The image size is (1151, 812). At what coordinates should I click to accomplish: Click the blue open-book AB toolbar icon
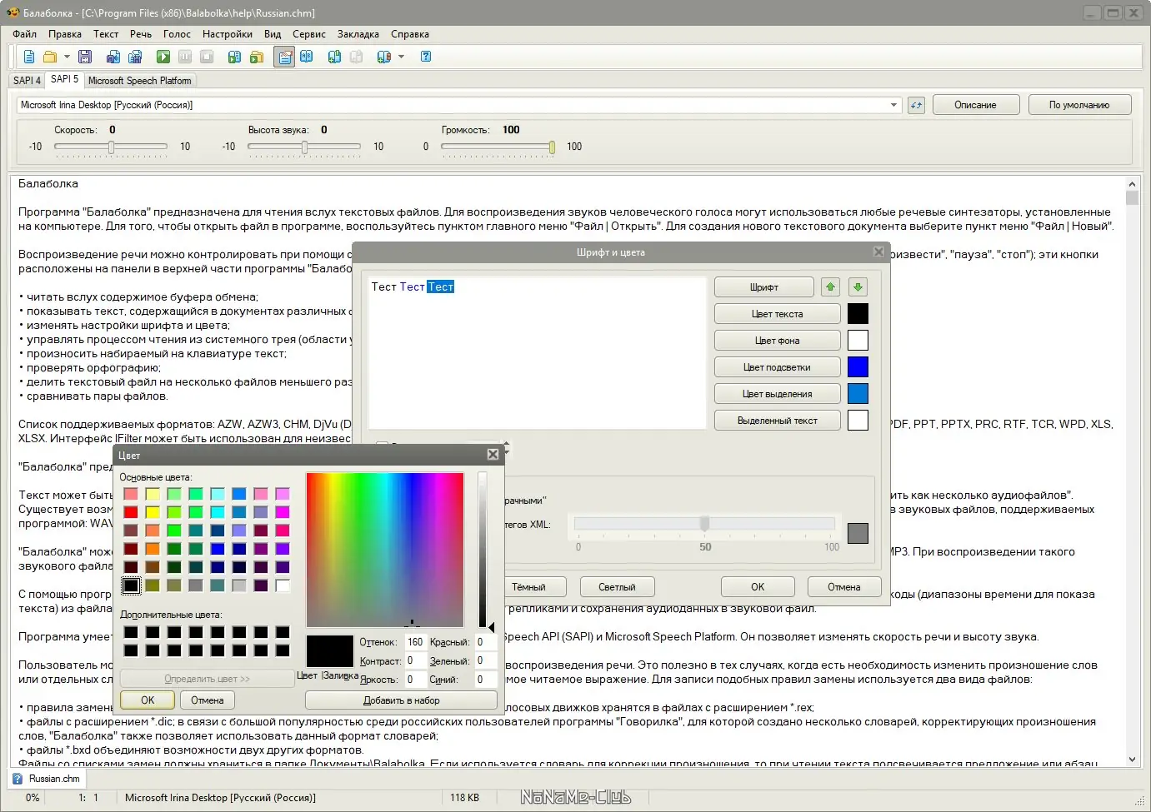307,57
